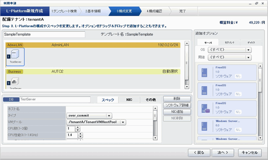Choose the Windows Server 6.0 option icon
The height and width of the screenshot is (160, 268).
[x=204, y=126]
